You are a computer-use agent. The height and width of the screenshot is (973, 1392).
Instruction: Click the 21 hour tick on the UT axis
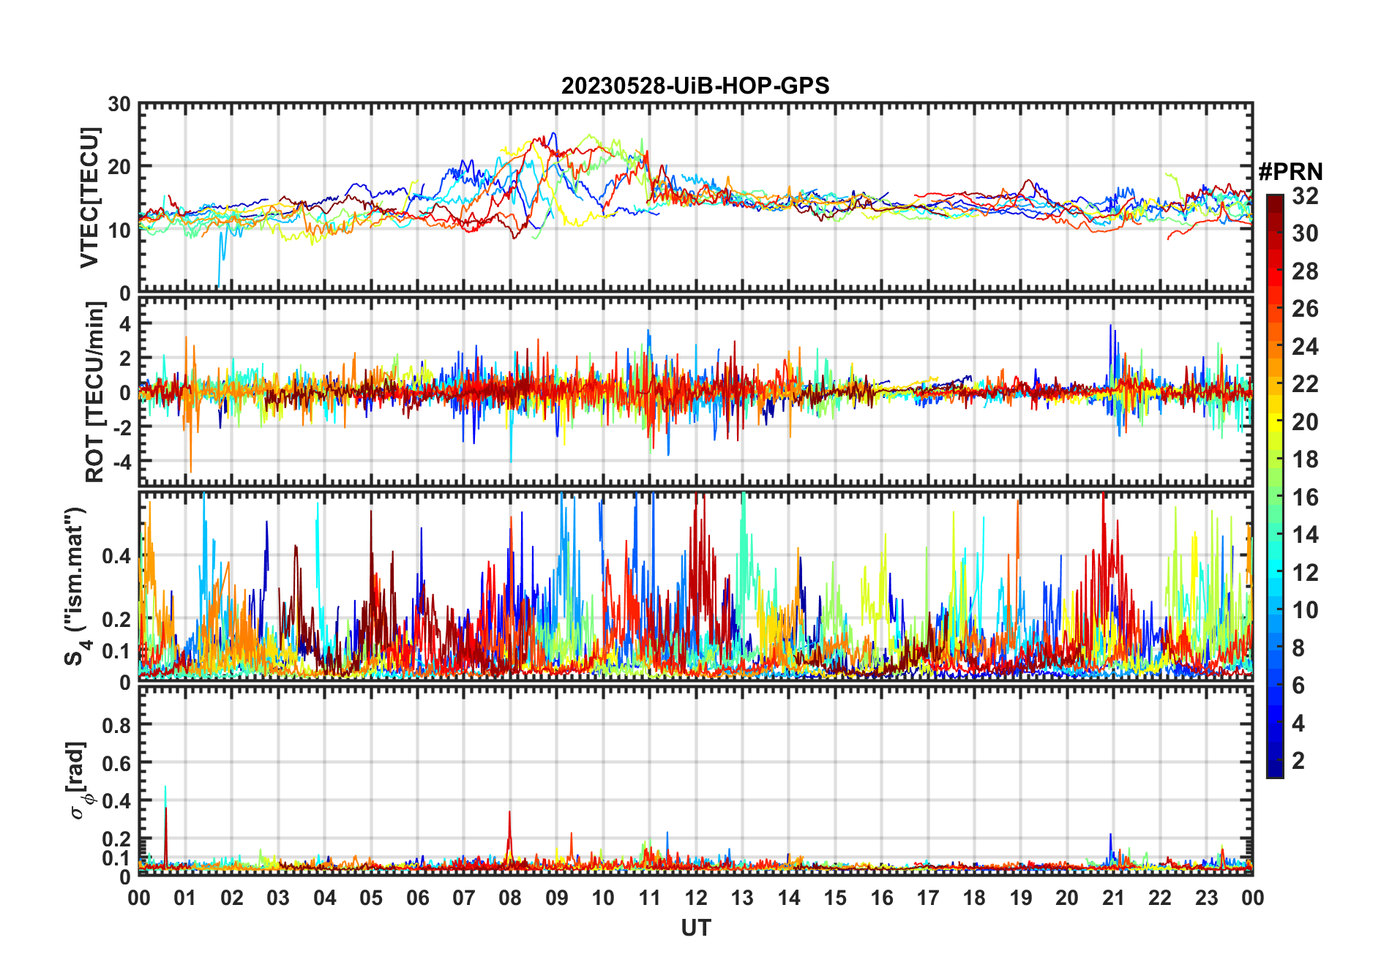click(x=1113, y=898)
